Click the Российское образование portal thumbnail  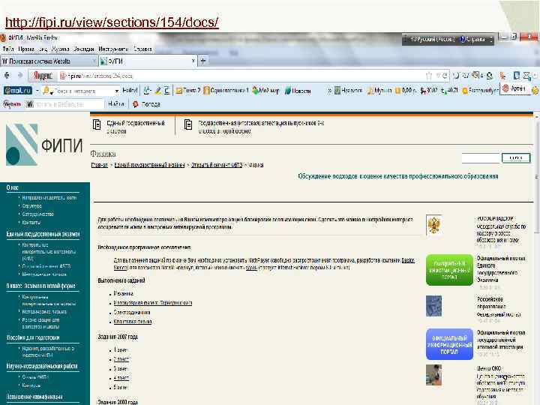(x=433, y=306)
